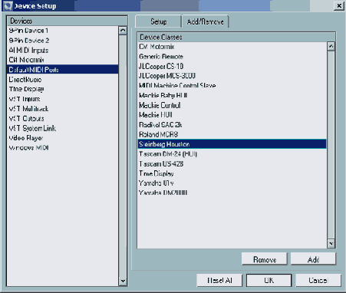Click the Add button
This screenshot has width=346, height=293.
(313, 259)
